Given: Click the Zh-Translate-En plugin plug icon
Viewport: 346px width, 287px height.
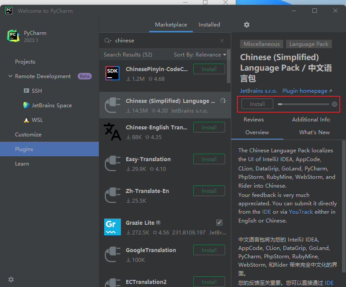Looking at the screenshot, I should click(113, 195).
